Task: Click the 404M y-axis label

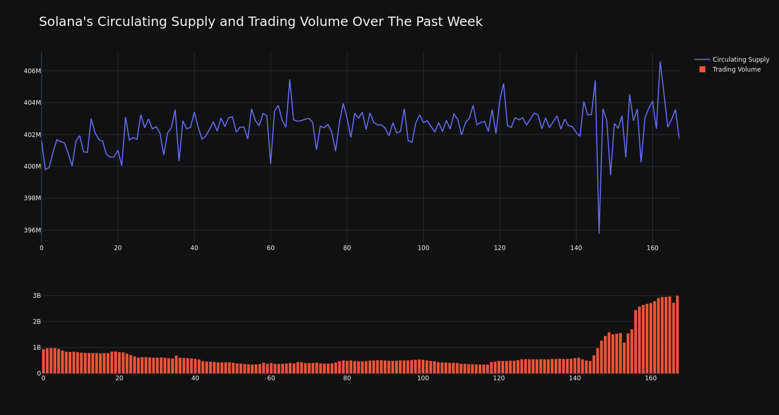Action: coord(33,103)
